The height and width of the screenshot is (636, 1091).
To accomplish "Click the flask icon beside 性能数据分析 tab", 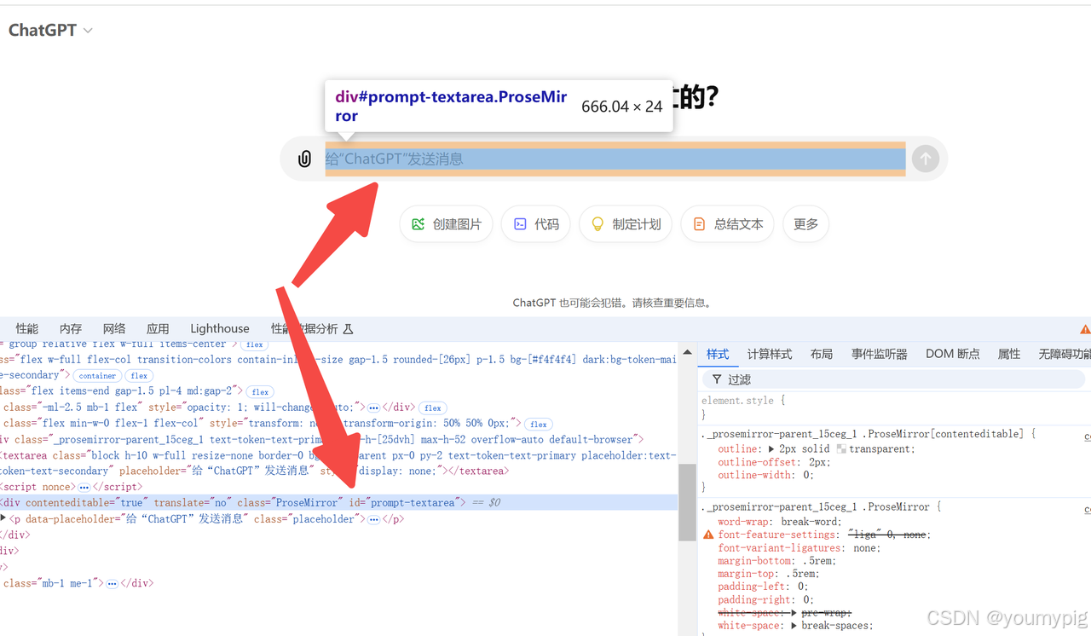I will coord(348,329).
